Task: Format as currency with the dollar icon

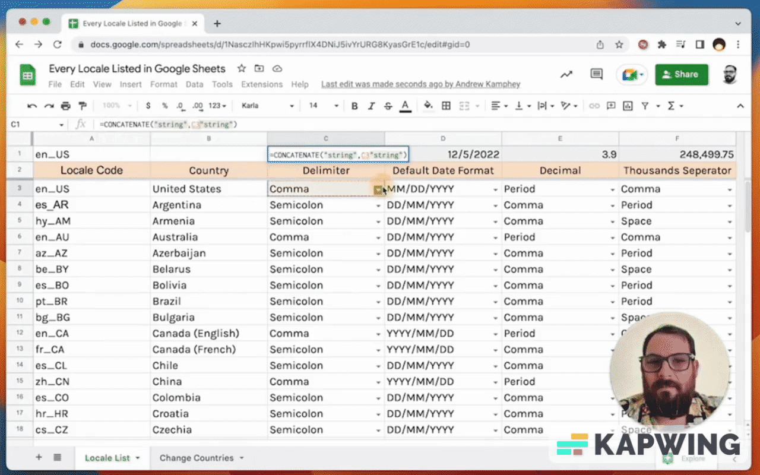Action: [148, 106]
